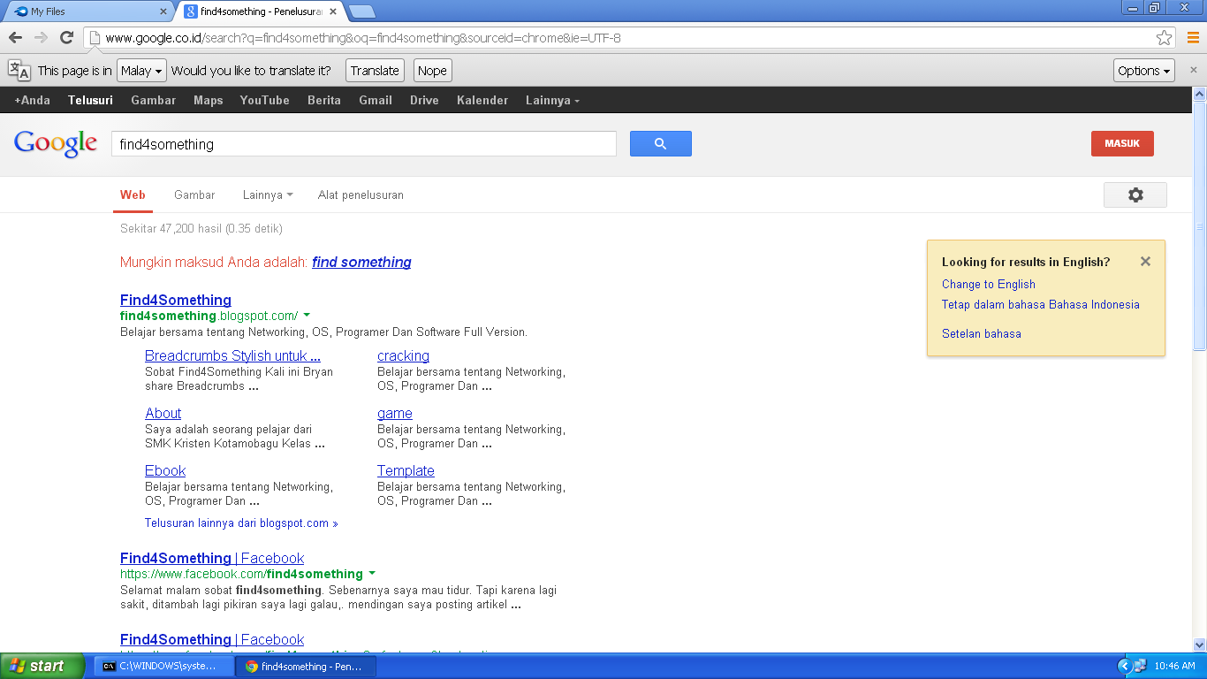Click Telusuran lainnya dari blogspot.com
The width and height of the screenshot is (1207, 679).
(x=241, y=523)
